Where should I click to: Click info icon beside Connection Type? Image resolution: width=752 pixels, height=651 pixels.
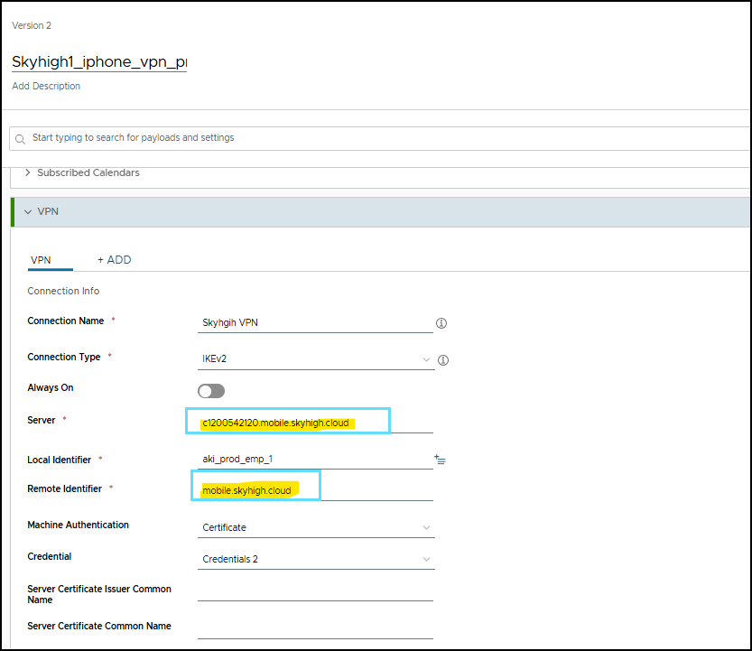click(443, 360)
